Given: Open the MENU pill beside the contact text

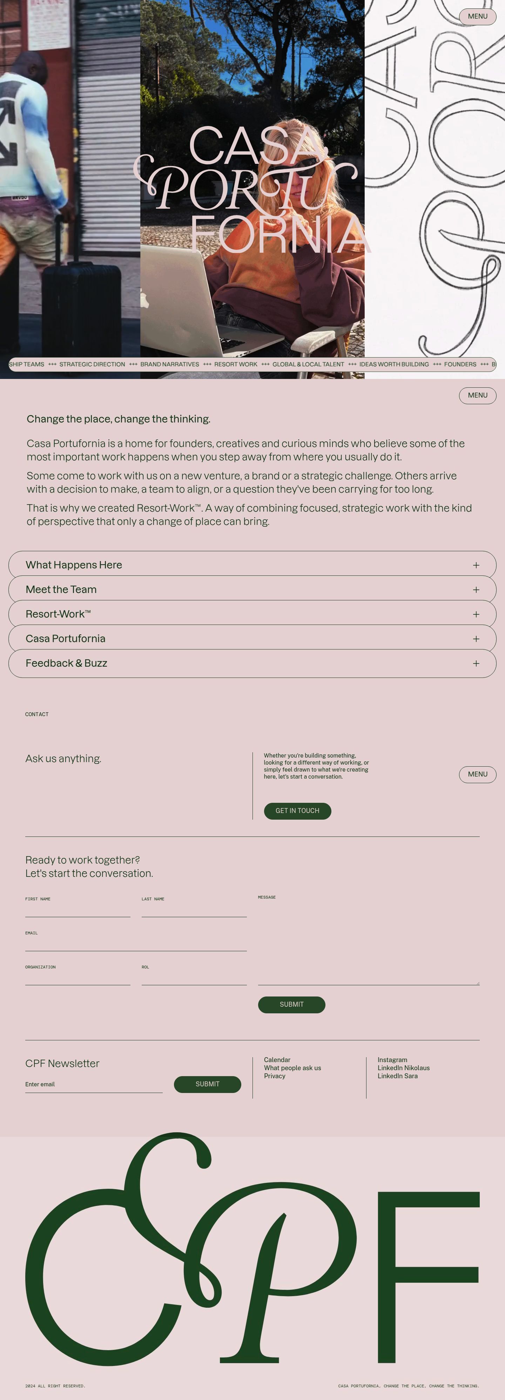Looking at the screenshot, I should tap(477, 774).
